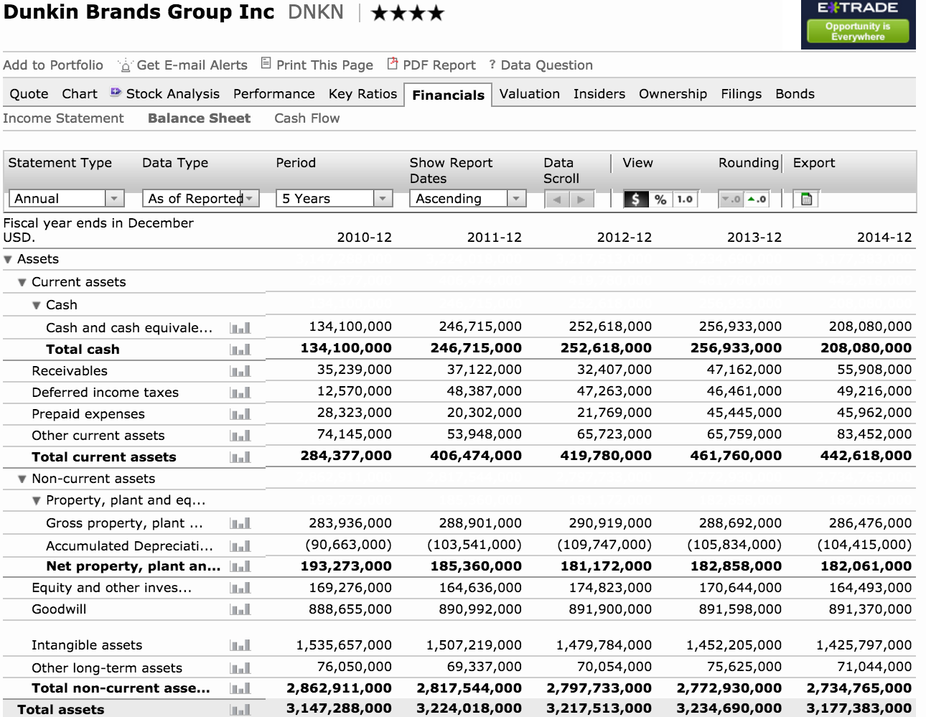
Task: Collapse Property, plant and equipment subsection
Action: [x=37, y=501]
